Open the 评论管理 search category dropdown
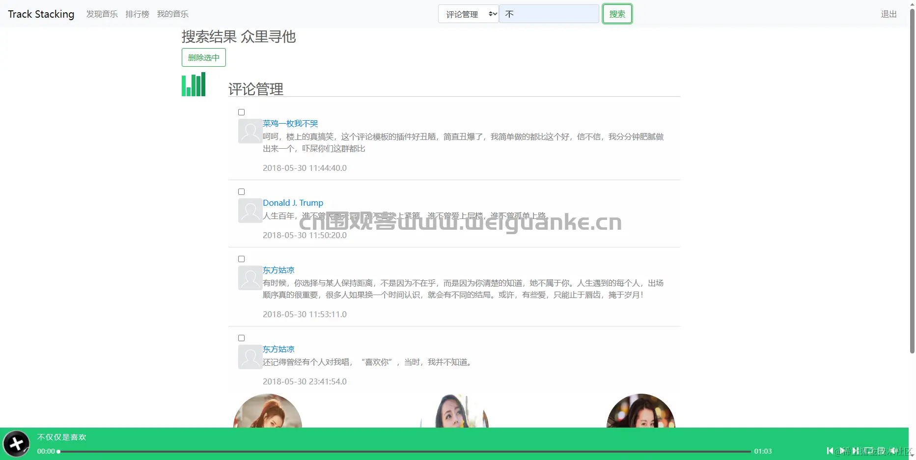The height and width of the screenshot is (460, 916). 468,14
